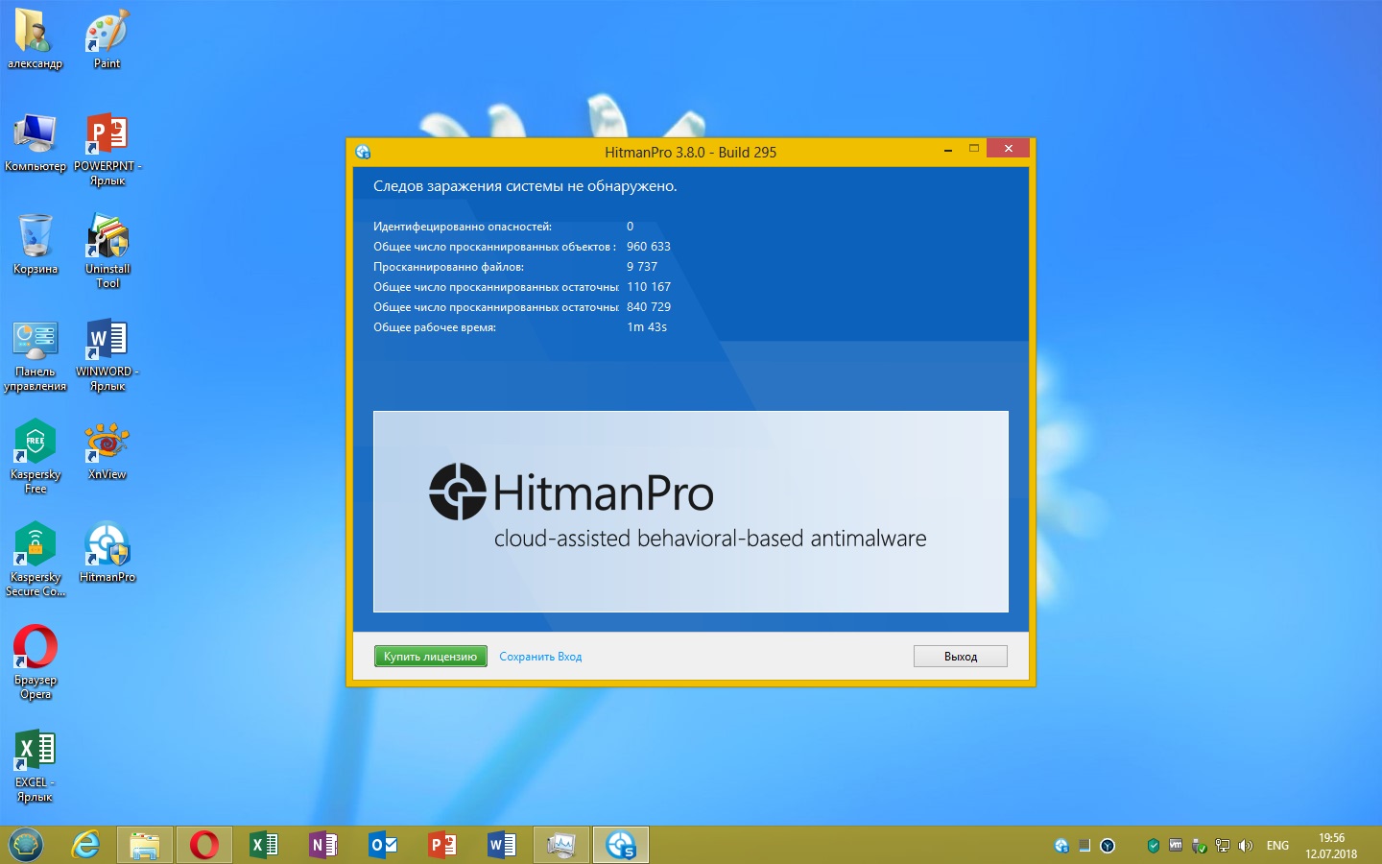The image size is (1382, 864).
Task: Open the Корзина recycle bin icon
Action: (x=36, y=238)
